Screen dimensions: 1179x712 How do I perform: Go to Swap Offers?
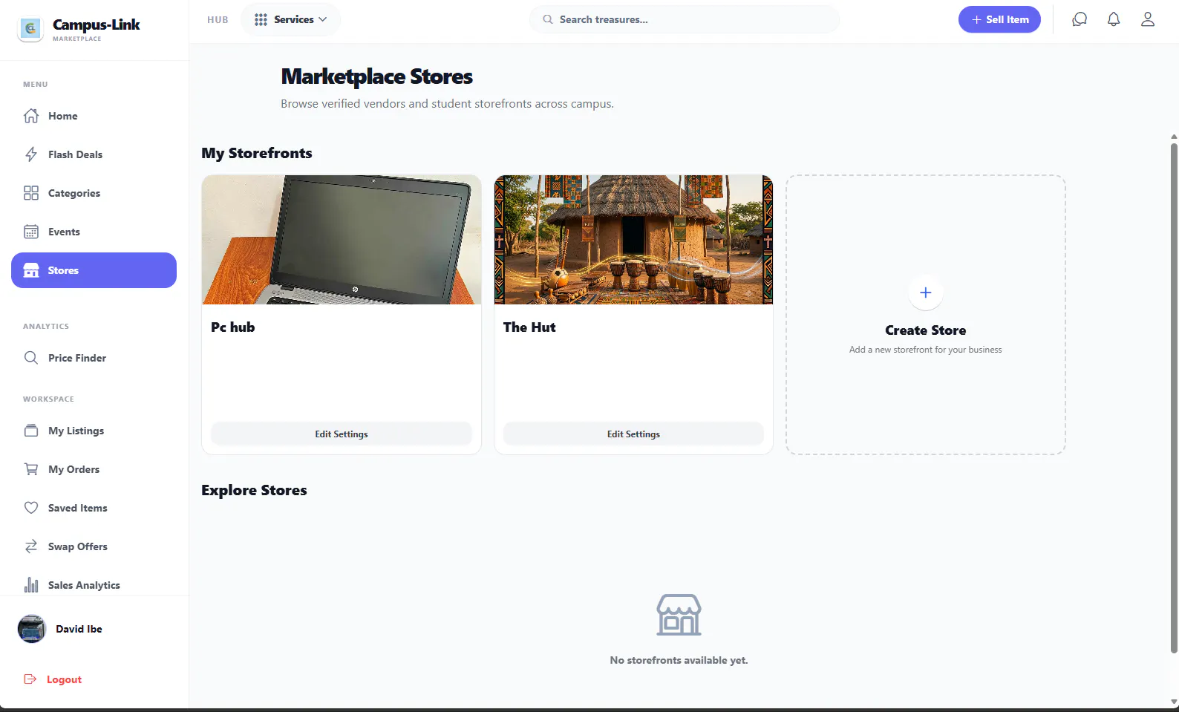[94, 546]
